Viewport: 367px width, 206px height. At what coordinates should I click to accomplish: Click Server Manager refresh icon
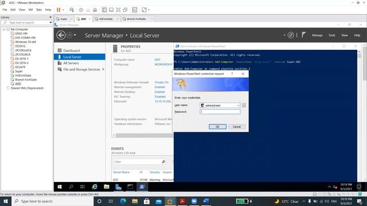(x=291, y=35)
